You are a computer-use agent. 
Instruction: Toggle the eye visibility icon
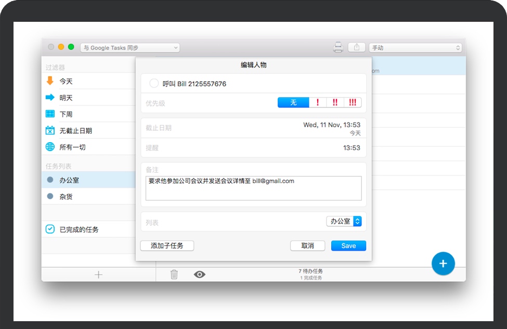[199, 274]
